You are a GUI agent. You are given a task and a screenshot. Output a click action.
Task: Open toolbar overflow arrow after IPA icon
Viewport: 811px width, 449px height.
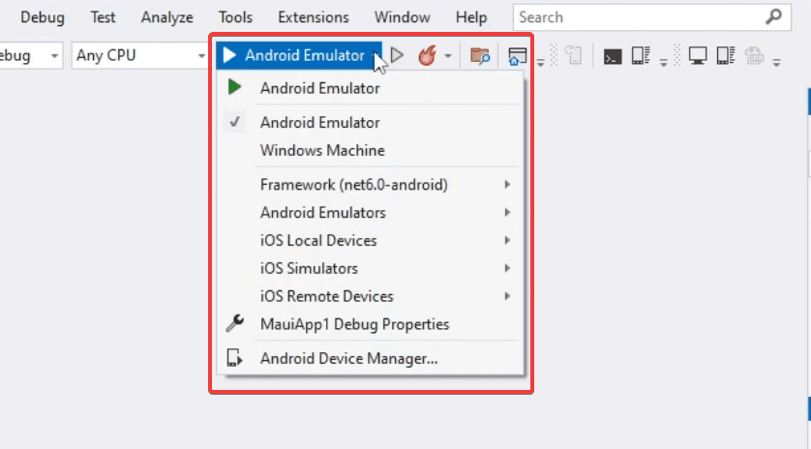tap(776, 63)
